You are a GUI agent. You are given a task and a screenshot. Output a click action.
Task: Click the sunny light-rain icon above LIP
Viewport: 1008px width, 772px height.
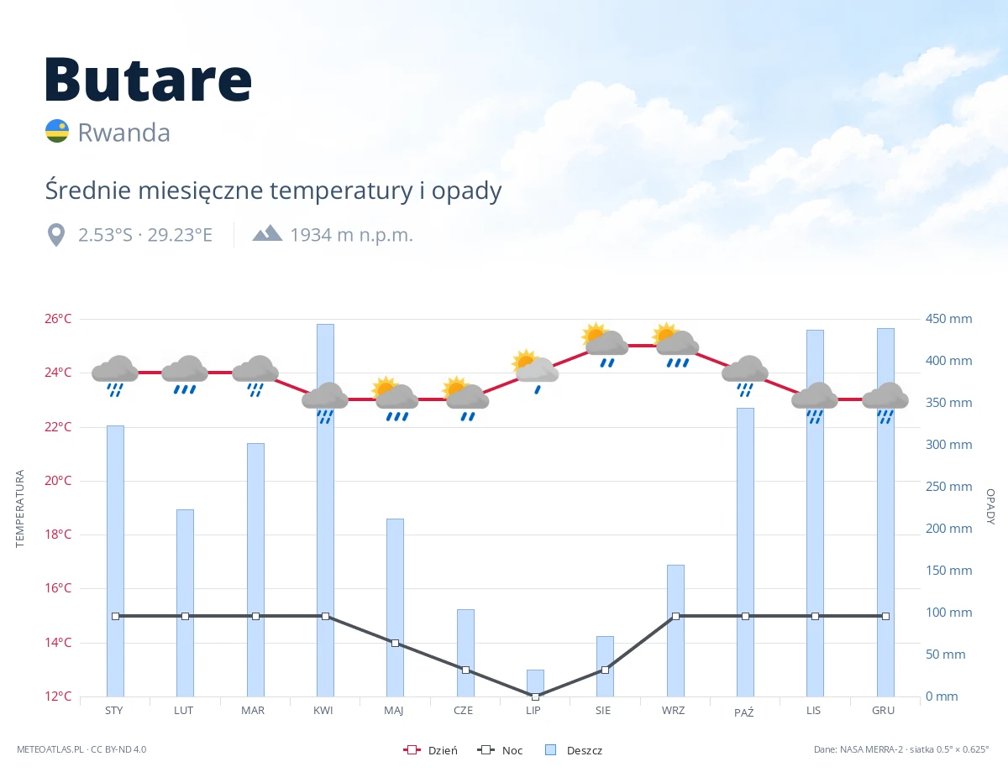pyautogui.click(x=535, y=372)
